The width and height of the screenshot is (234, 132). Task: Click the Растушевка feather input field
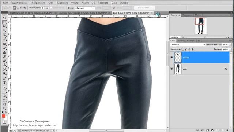point(45,8)
